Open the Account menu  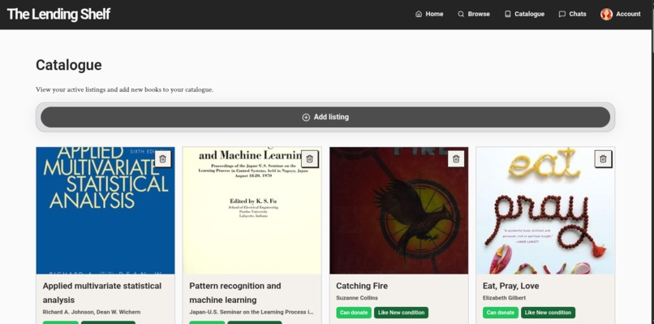621,14
